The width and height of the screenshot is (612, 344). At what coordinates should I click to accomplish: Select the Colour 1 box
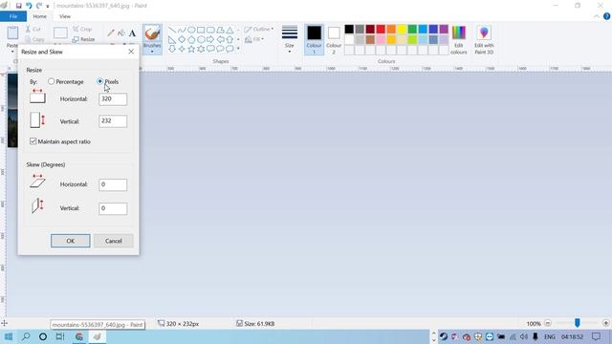(314, 39)
